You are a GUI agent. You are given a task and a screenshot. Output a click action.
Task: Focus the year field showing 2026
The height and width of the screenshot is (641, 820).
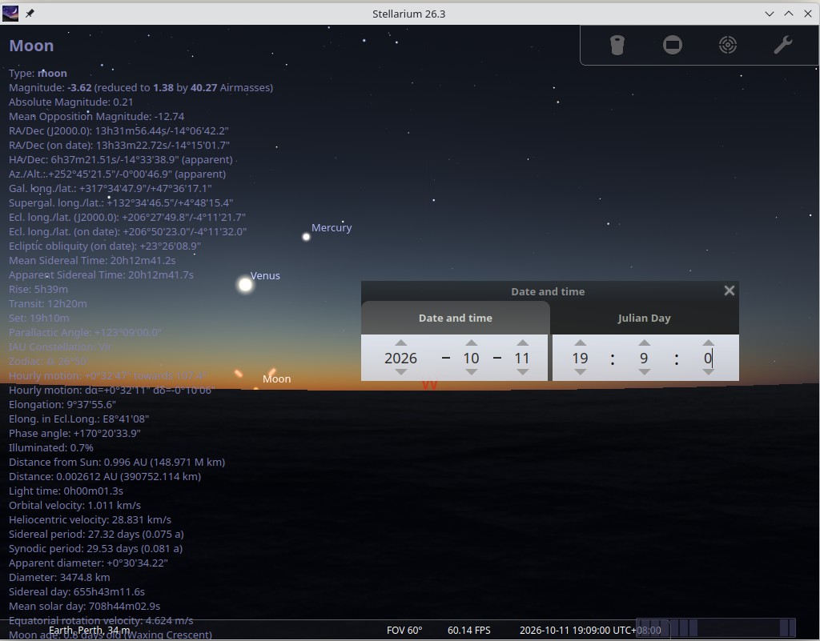(x=400, y=358)
